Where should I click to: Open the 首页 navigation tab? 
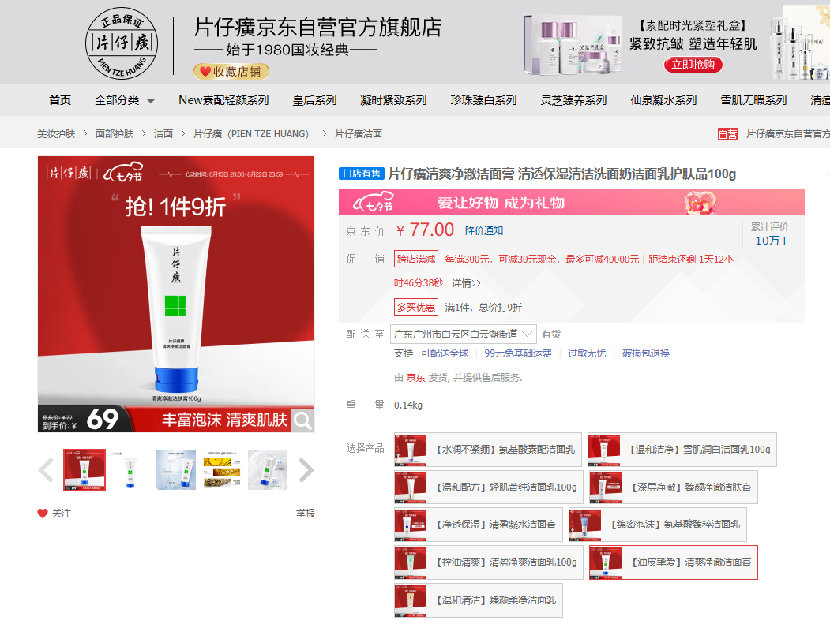(60, 100)
